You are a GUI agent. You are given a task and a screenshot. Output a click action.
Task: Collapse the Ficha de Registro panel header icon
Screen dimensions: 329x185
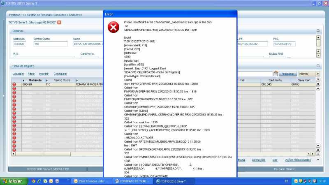tap(318, 66)
